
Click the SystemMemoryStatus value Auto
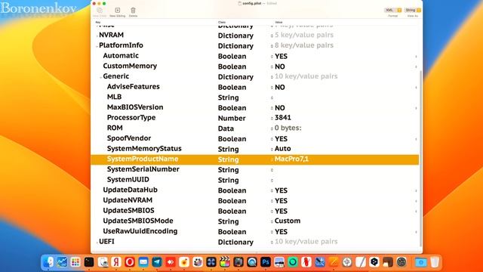(x=282, y=149)
